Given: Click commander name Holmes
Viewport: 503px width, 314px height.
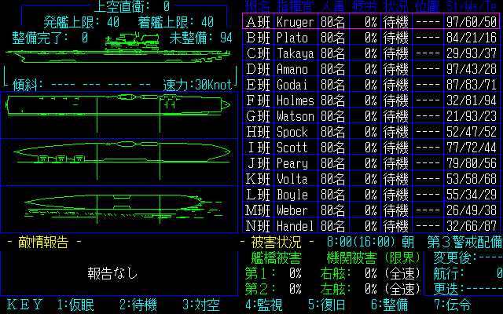Looking at the screenshot, I should coord(296,100).
